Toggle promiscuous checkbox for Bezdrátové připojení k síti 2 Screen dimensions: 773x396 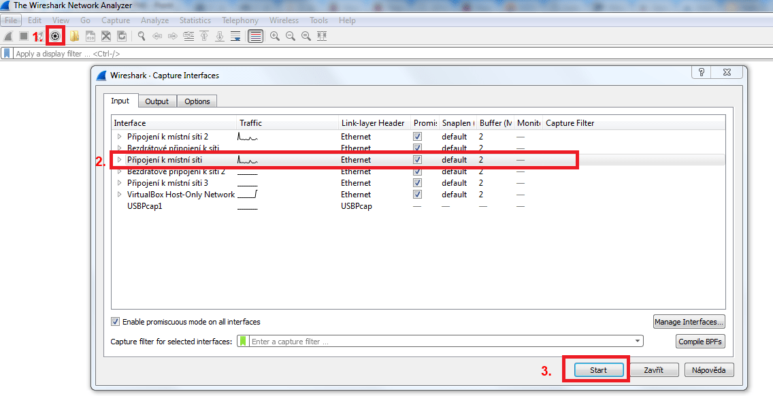(x=418, y=171)
